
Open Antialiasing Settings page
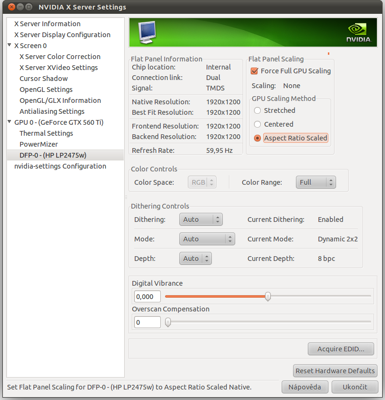point(52,111)
